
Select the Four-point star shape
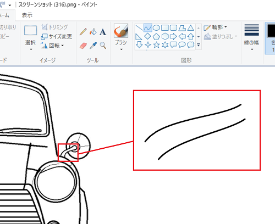pos(148,45)
